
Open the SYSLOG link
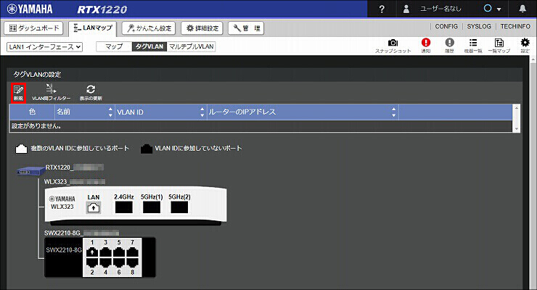[479, 26]
